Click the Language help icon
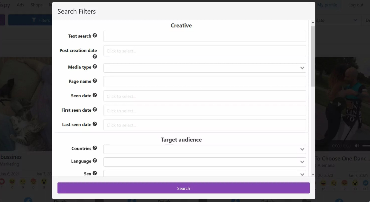The image size is (370, 202). point(95,161)
